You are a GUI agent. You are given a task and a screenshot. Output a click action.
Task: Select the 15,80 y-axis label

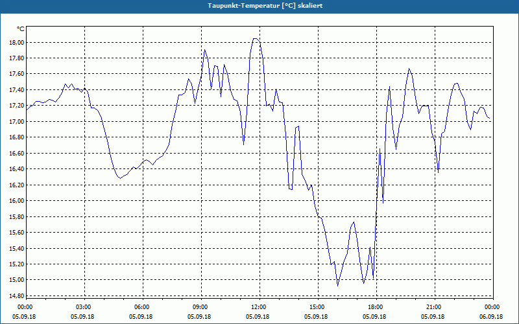pyautogui.click(x=17, y=216)
